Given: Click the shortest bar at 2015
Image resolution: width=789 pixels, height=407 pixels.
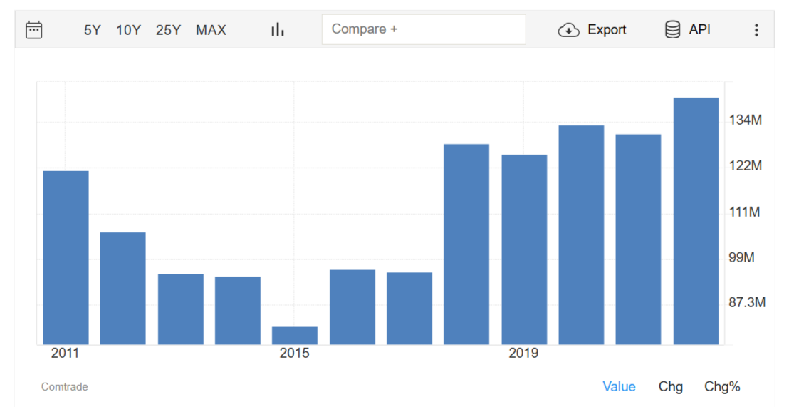Looking at the screenshot, I should pyautogui.click(x=295, y=336).
